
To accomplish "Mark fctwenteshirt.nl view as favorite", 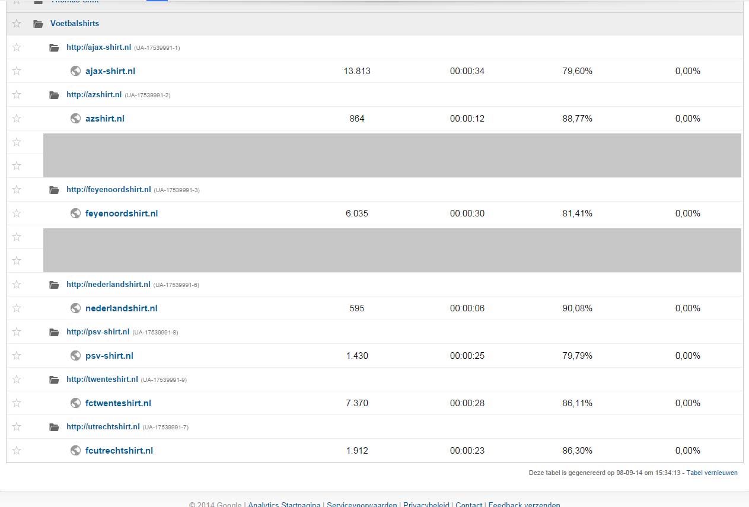I will point(17,403).
